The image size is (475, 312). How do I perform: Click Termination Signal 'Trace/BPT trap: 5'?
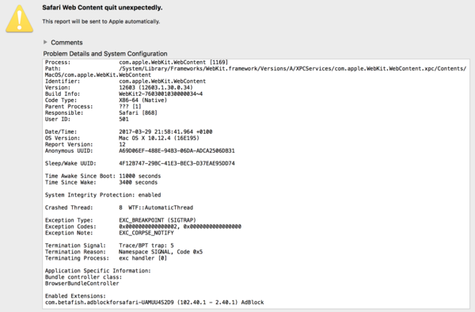coord(146,245)
